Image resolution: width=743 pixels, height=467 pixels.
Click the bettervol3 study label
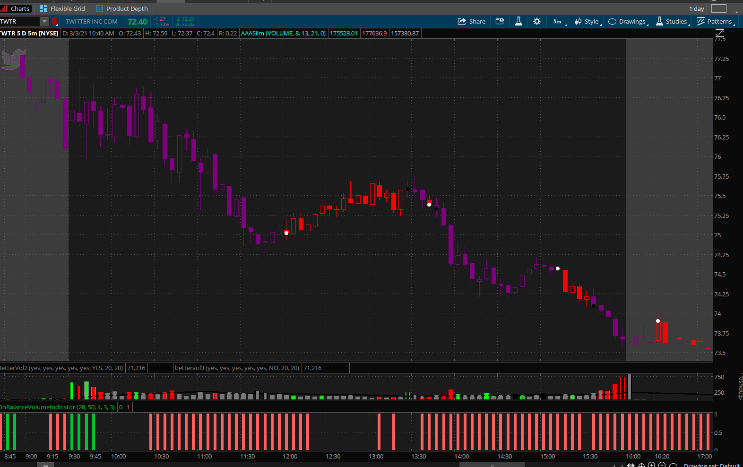(237, 368)
